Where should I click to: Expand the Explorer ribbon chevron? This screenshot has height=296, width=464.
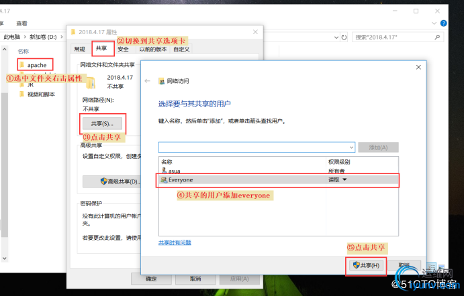tap(434, 23)
